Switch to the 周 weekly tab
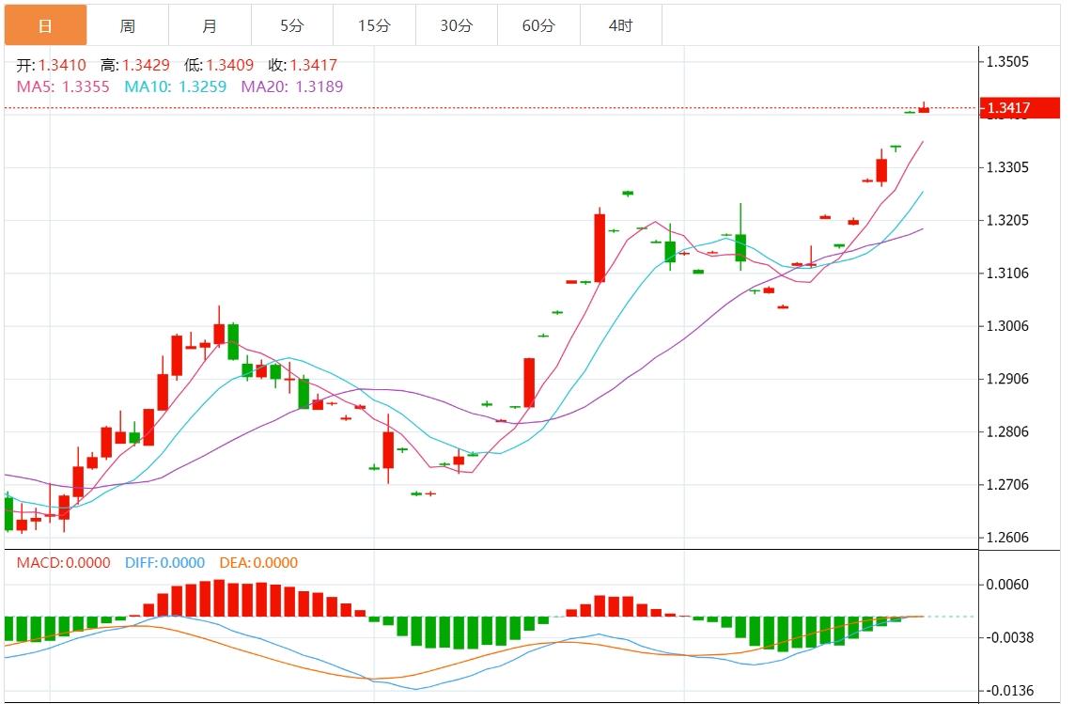The height and width of the screenshot is (704, 1075). pyautogui.click(x=127, y=25)
